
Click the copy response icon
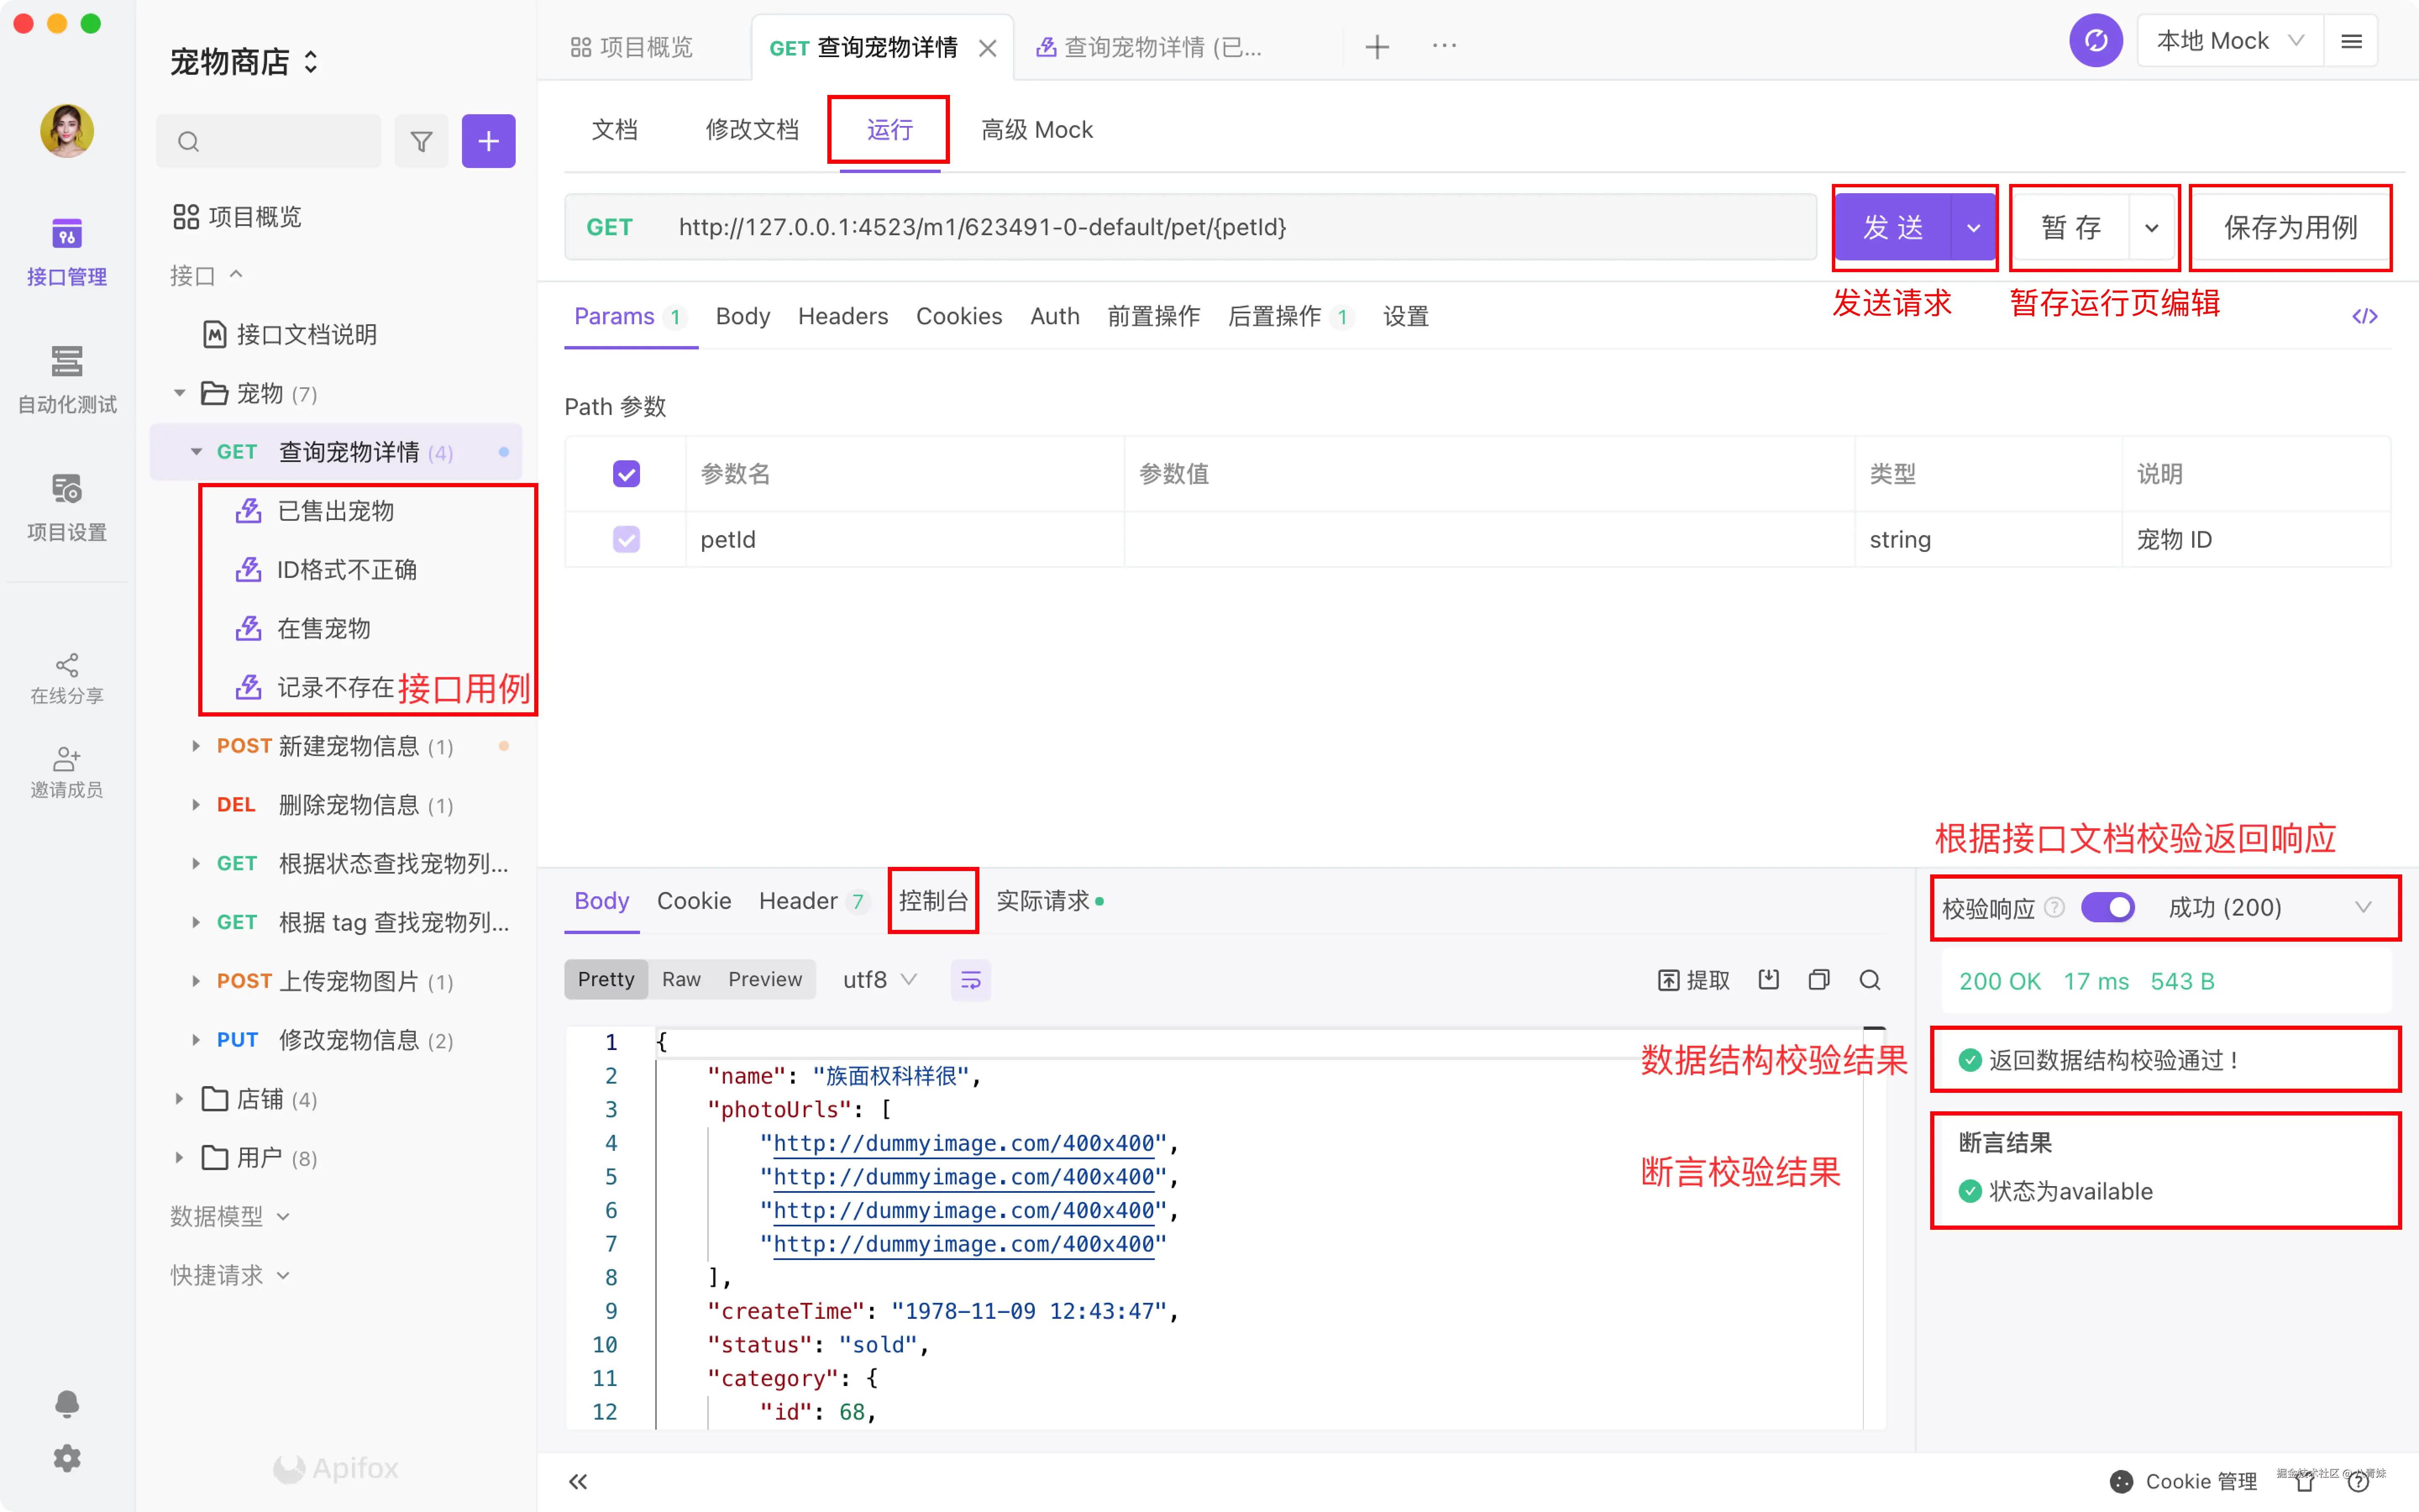pyautogui.click(x=1818, y=980)
